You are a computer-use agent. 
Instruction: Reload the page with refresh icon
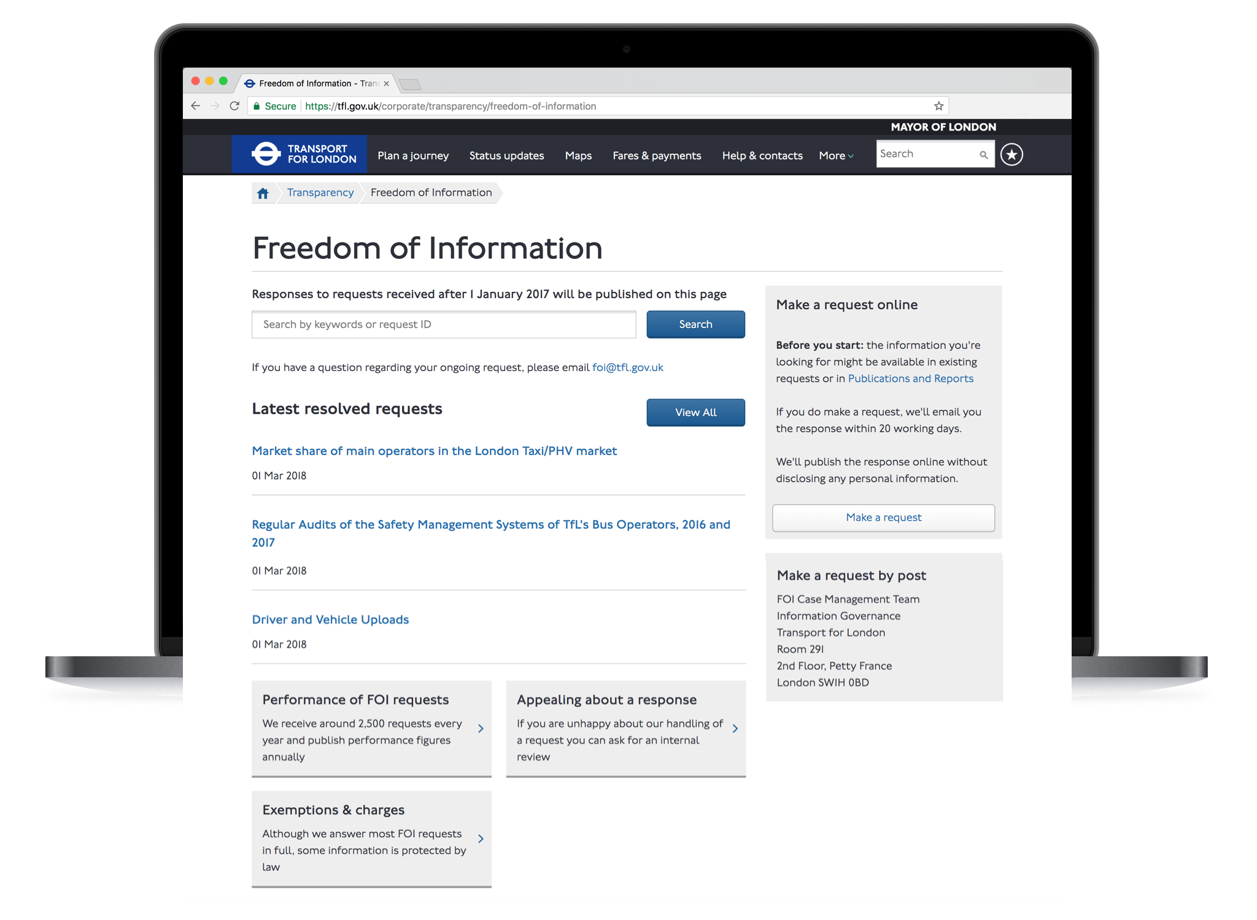234,105
